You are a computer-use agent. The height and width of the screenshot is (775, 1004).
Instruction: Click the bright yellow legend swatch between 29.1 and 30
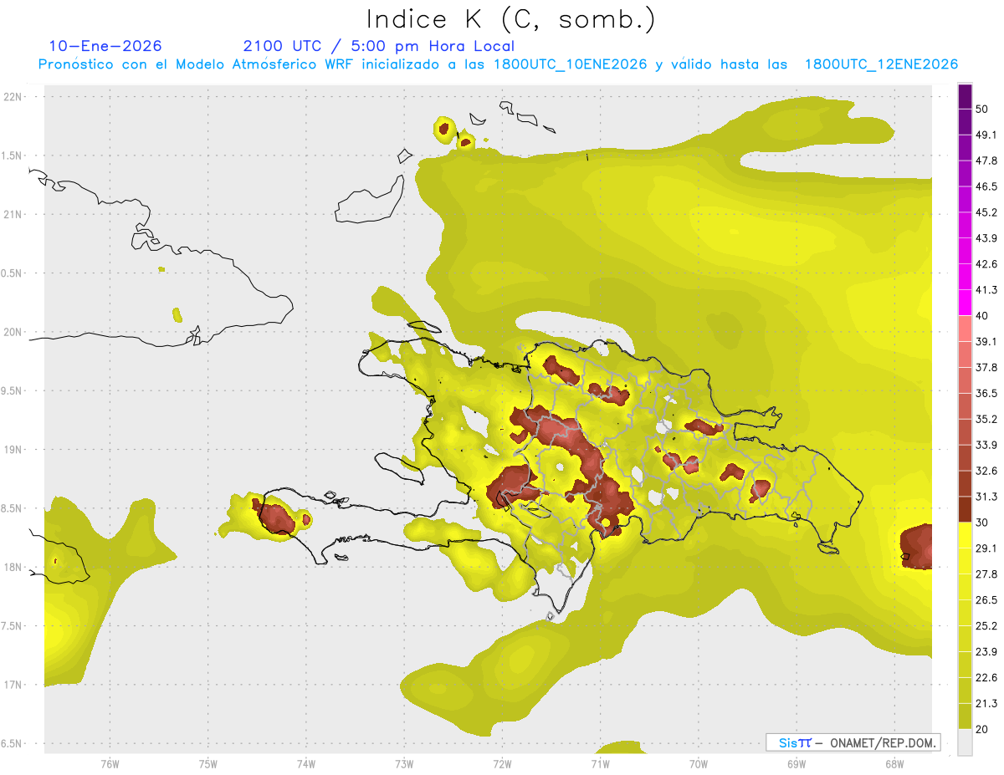pyautogui.click(x=965, y=535)
